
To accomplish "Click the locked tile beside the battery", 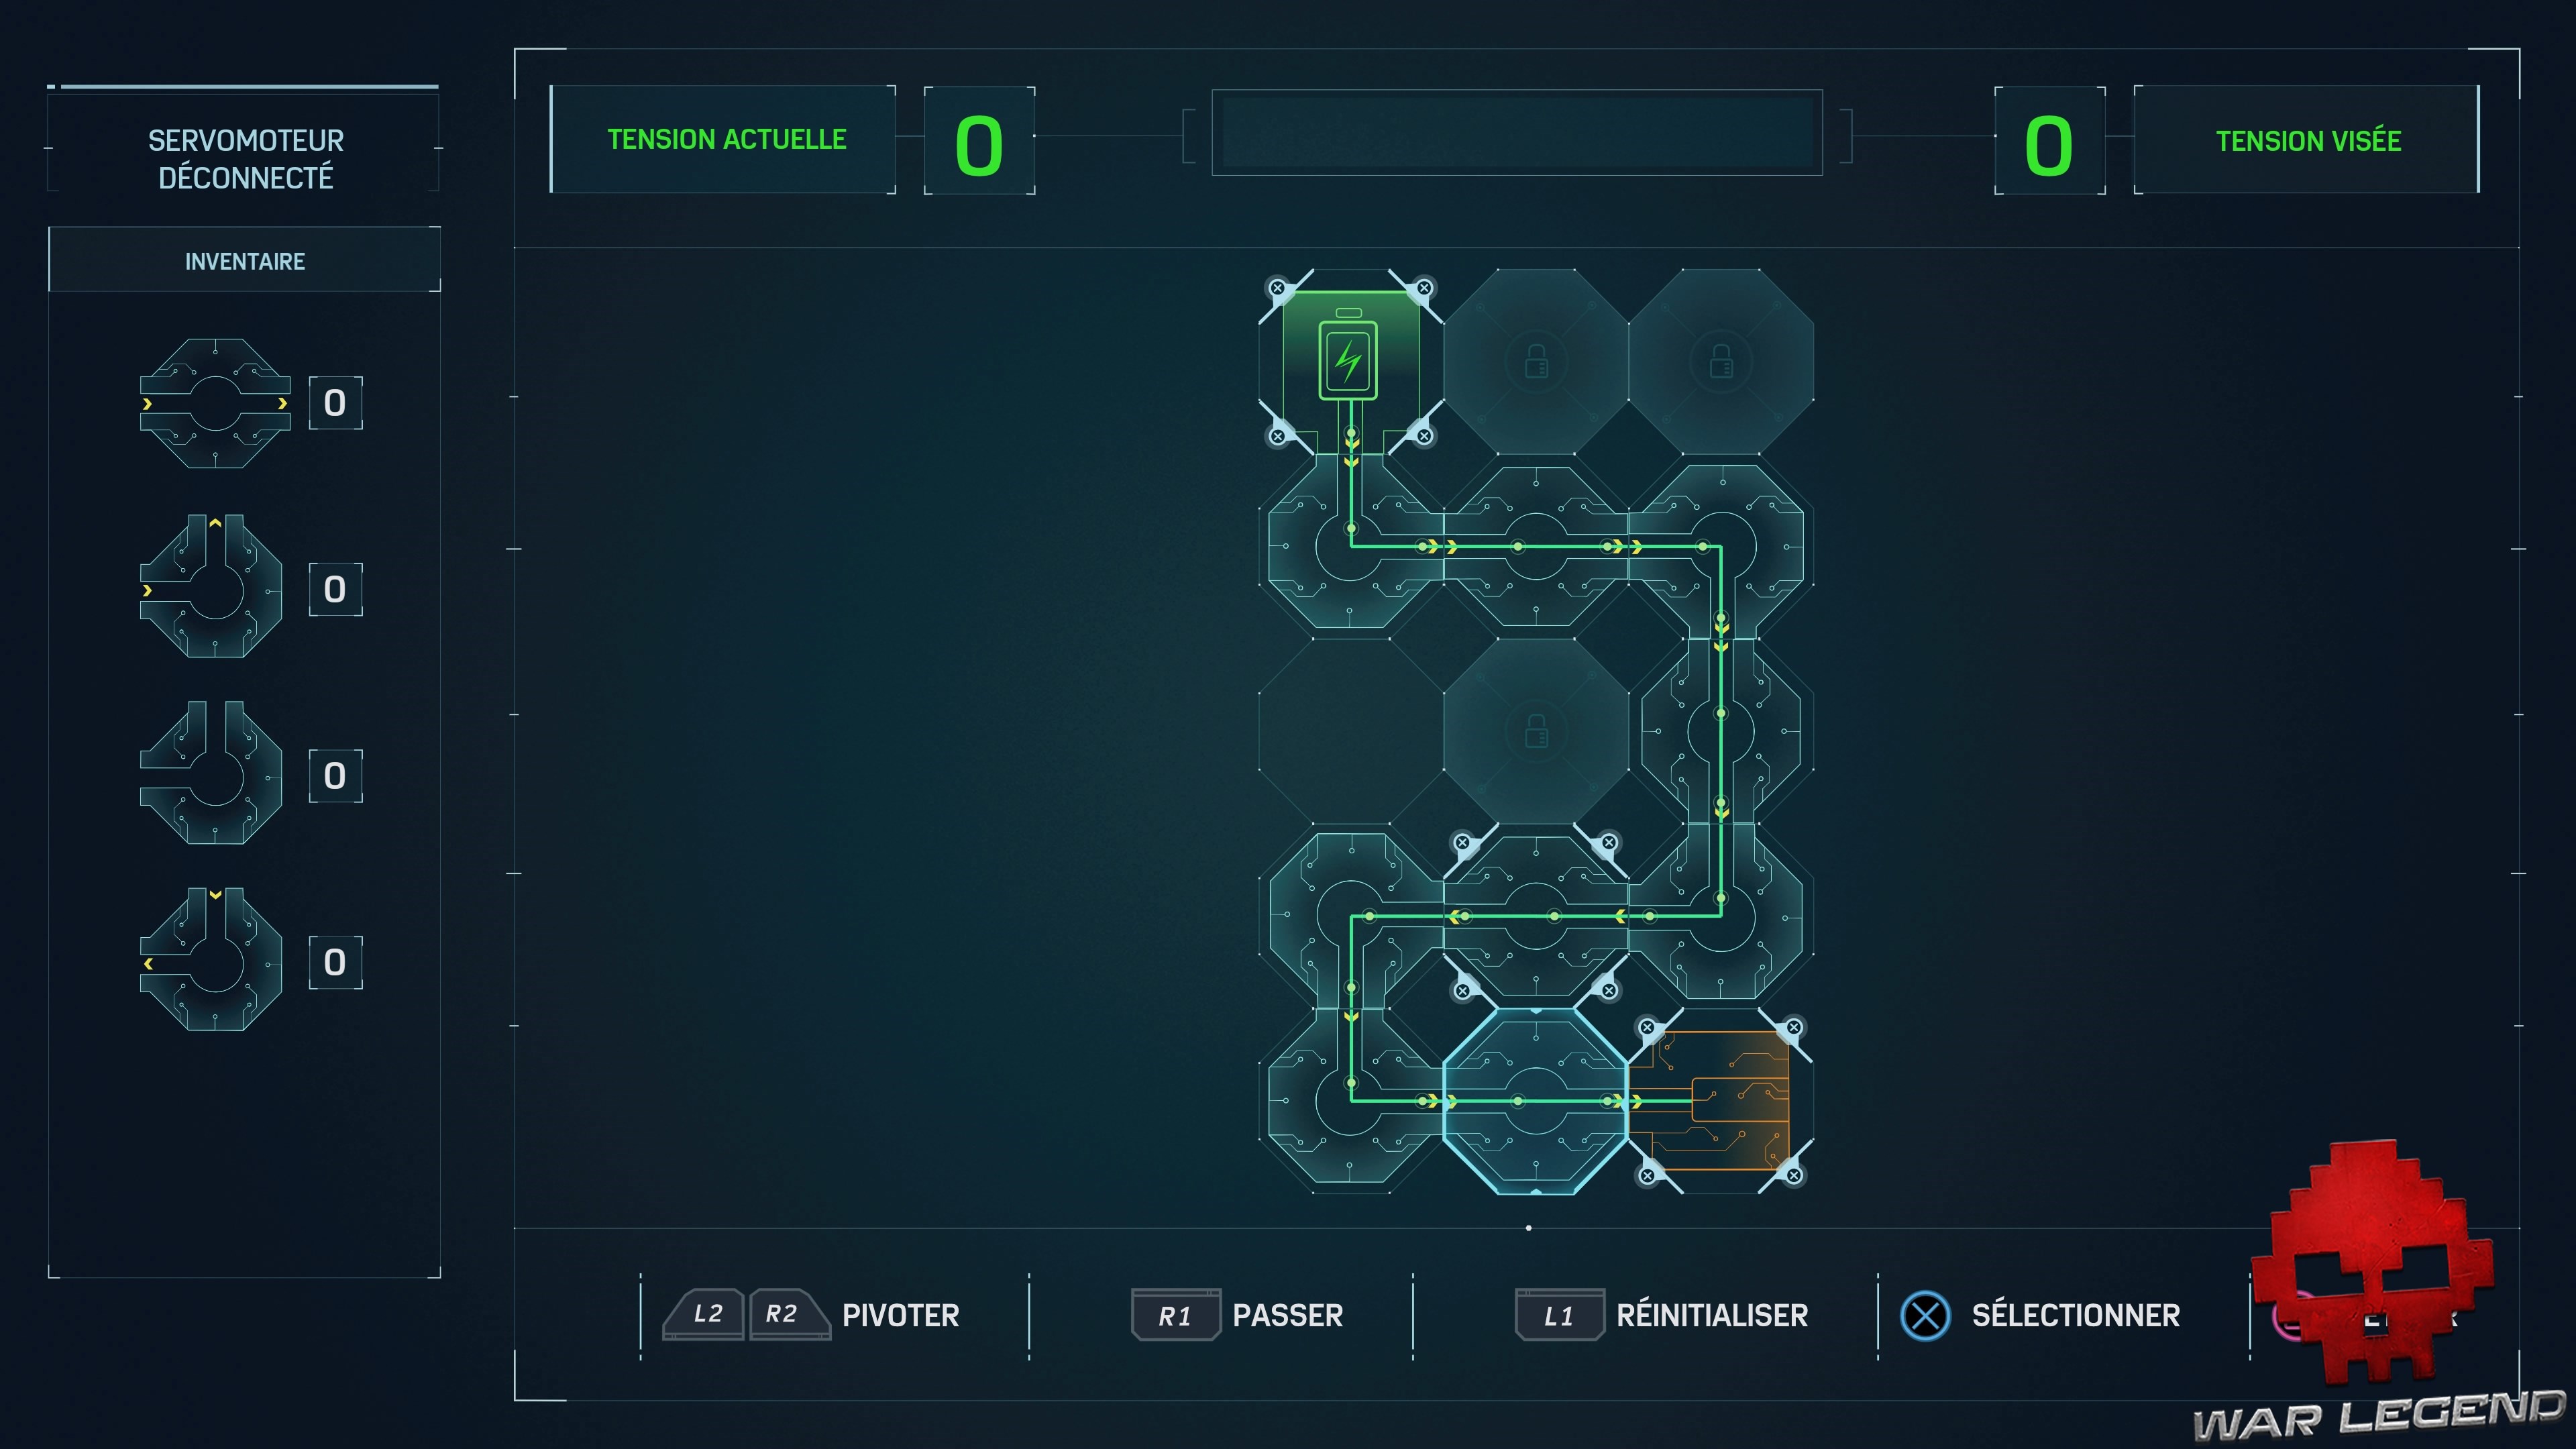I will [1536, 362].
